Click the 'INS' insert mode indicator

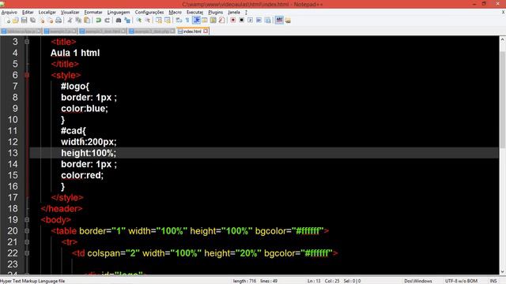coord(493,281)
